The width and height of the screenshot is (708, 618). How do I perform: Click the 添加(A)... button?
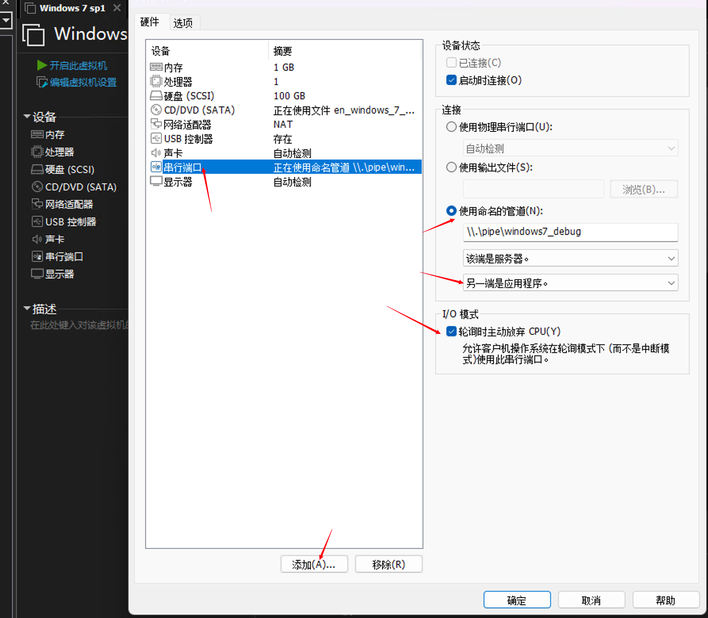point(314,564)
